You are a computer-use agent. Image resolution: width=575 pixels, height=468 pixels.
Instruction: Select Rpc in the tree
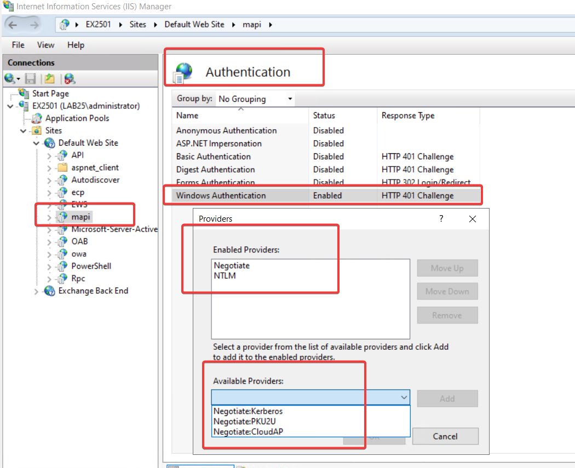click(78, 279)
